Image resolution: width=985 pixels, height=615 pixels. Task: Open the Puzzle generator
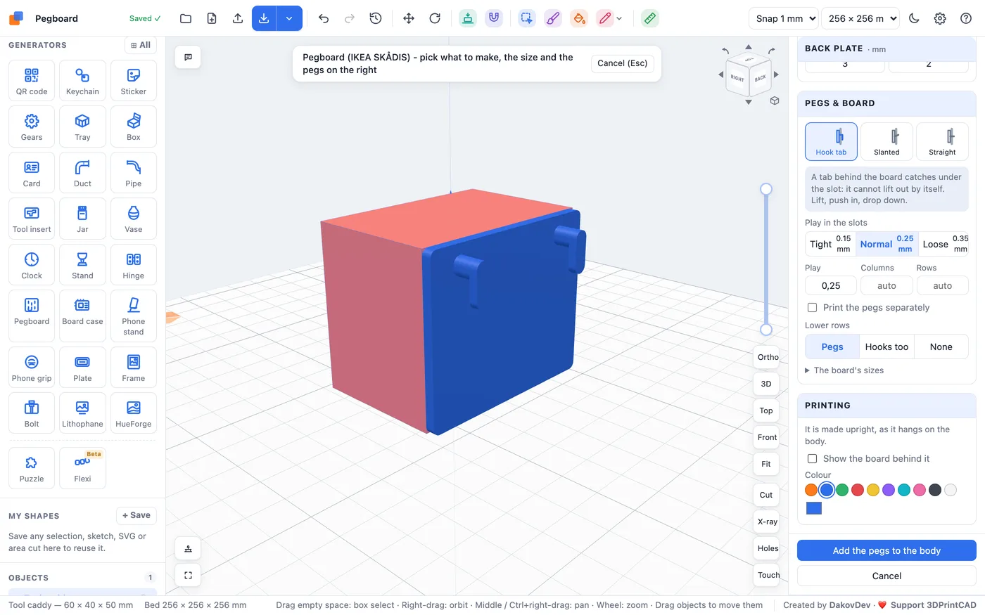[32, 467]
